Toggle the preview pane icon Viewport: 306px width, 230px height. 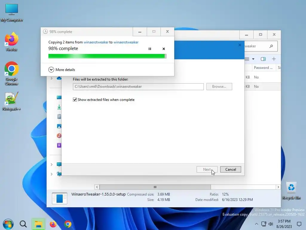click(263, 59)
